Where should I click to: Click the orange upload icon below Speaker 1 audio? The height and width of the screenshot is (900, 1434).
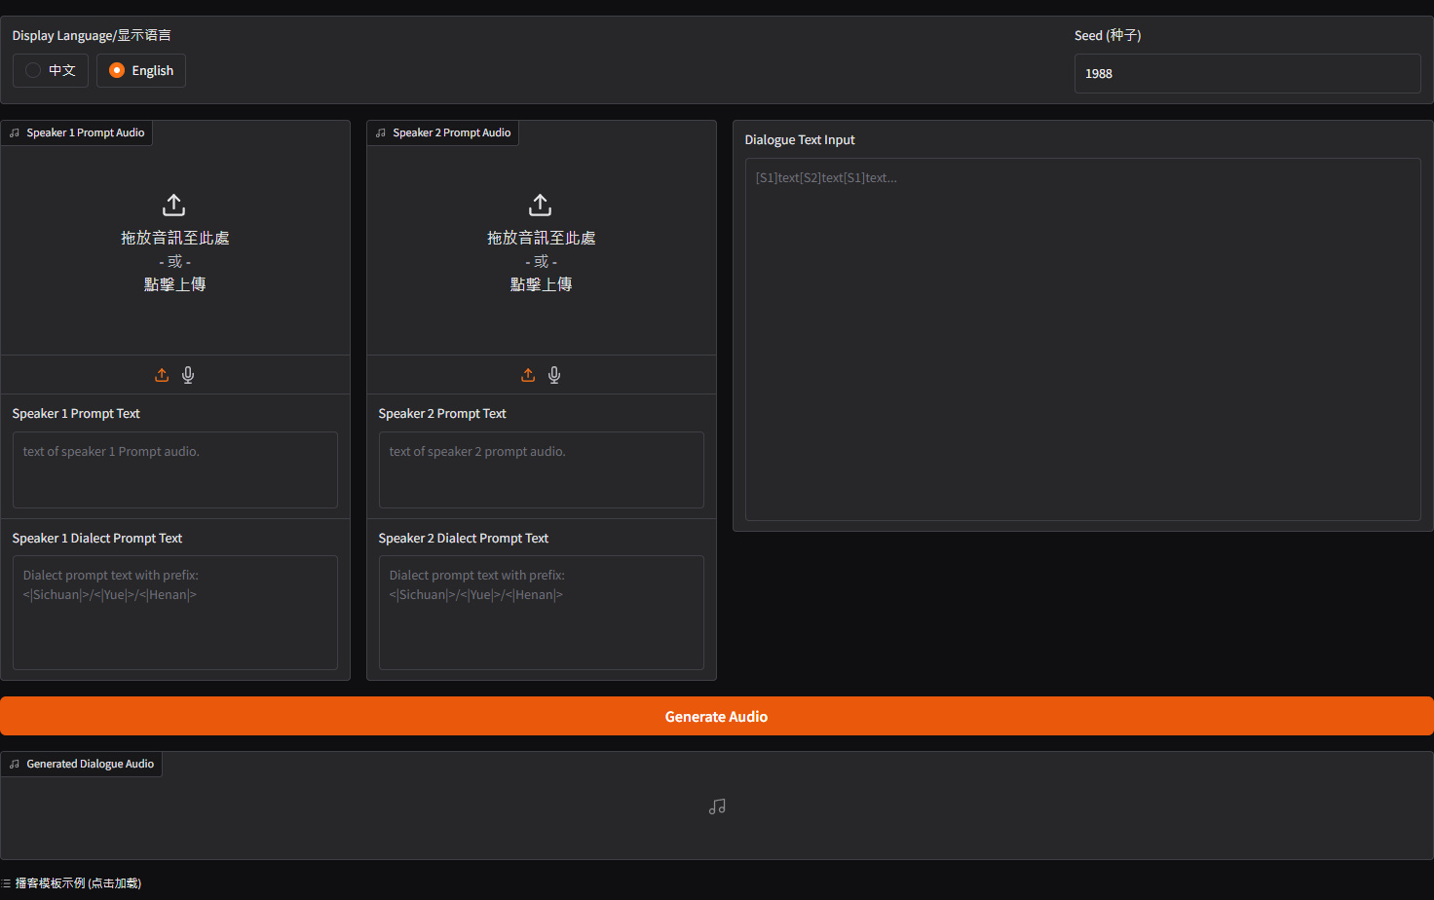[162, 374]
